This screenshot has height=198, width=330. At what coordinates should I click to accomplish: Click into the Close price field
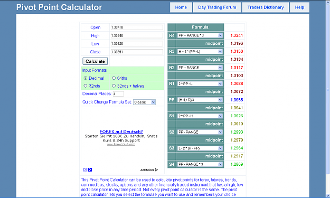[x=137, y=52]
